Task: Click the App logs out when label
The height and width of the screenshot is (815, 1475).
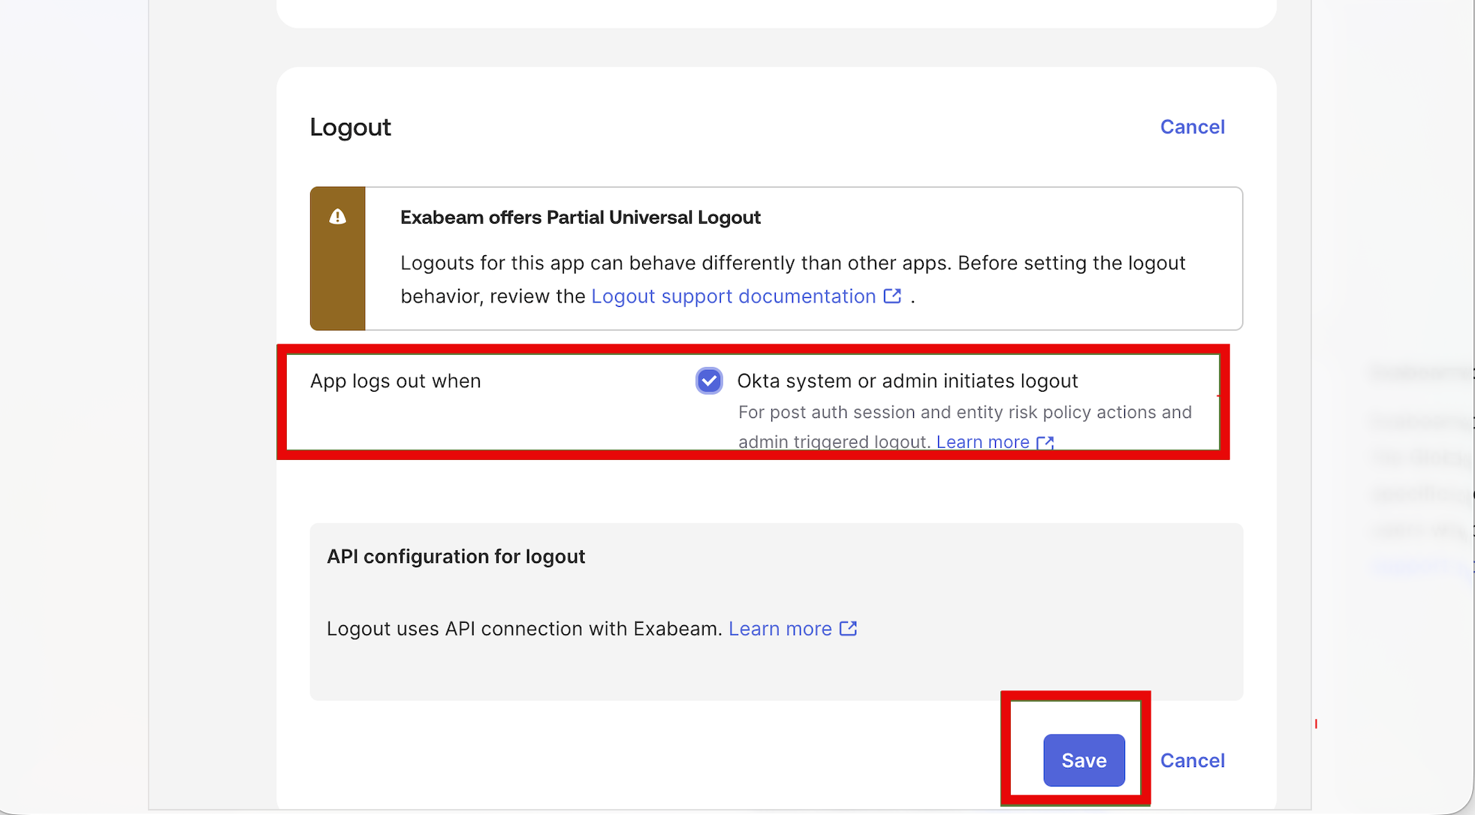Action: [396, 380]
